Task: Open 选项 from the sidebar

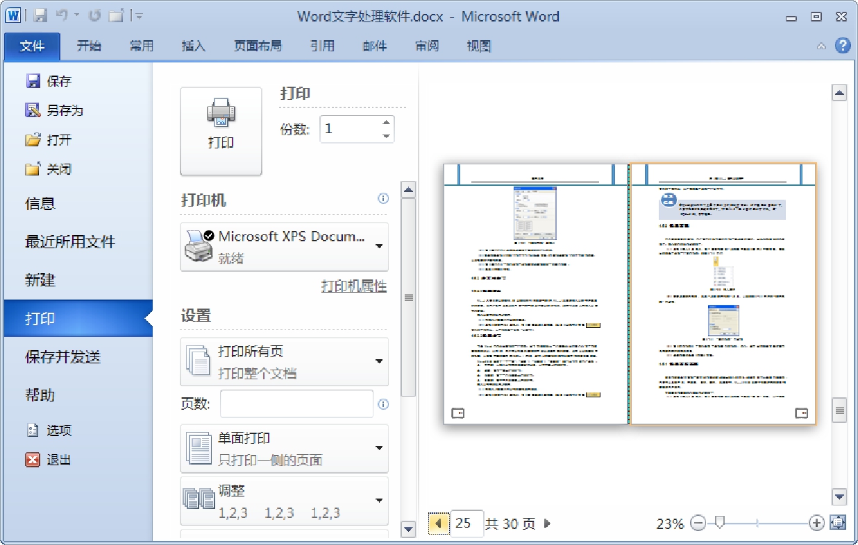Action: tap(49, 430)
